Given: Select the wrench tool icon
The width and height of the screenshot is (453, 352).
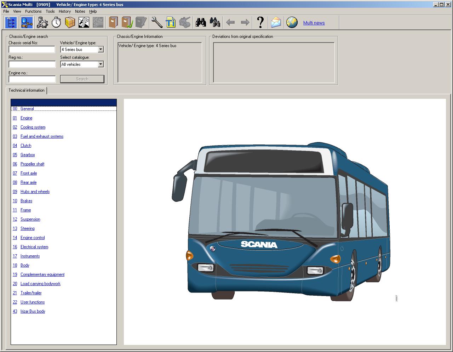Looking at the screenshot, I should pyautogui.click(x=156, y=23).
